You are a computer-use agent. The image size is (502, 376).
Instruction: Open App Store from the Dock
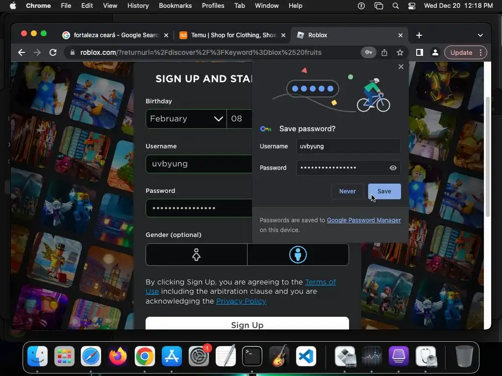click(x=172, y=356)
